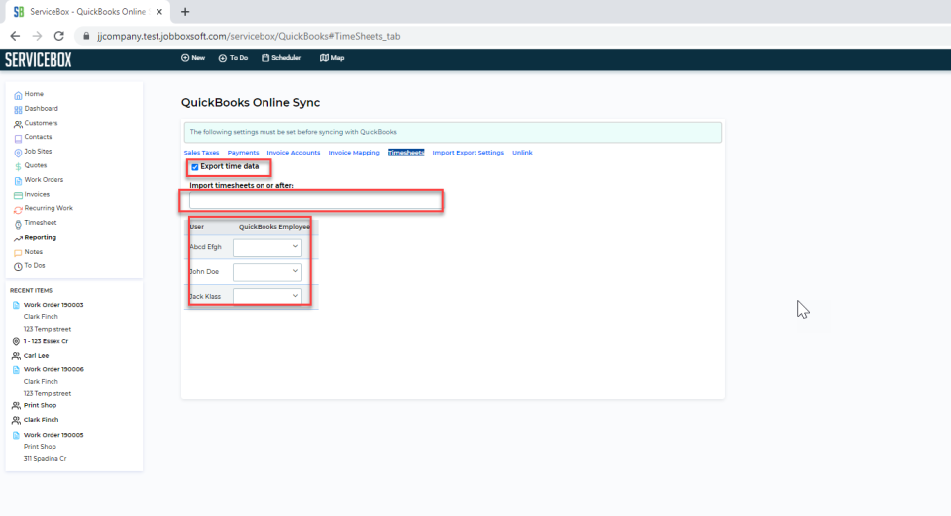Click the Customers people icon

tap(18, 124)
